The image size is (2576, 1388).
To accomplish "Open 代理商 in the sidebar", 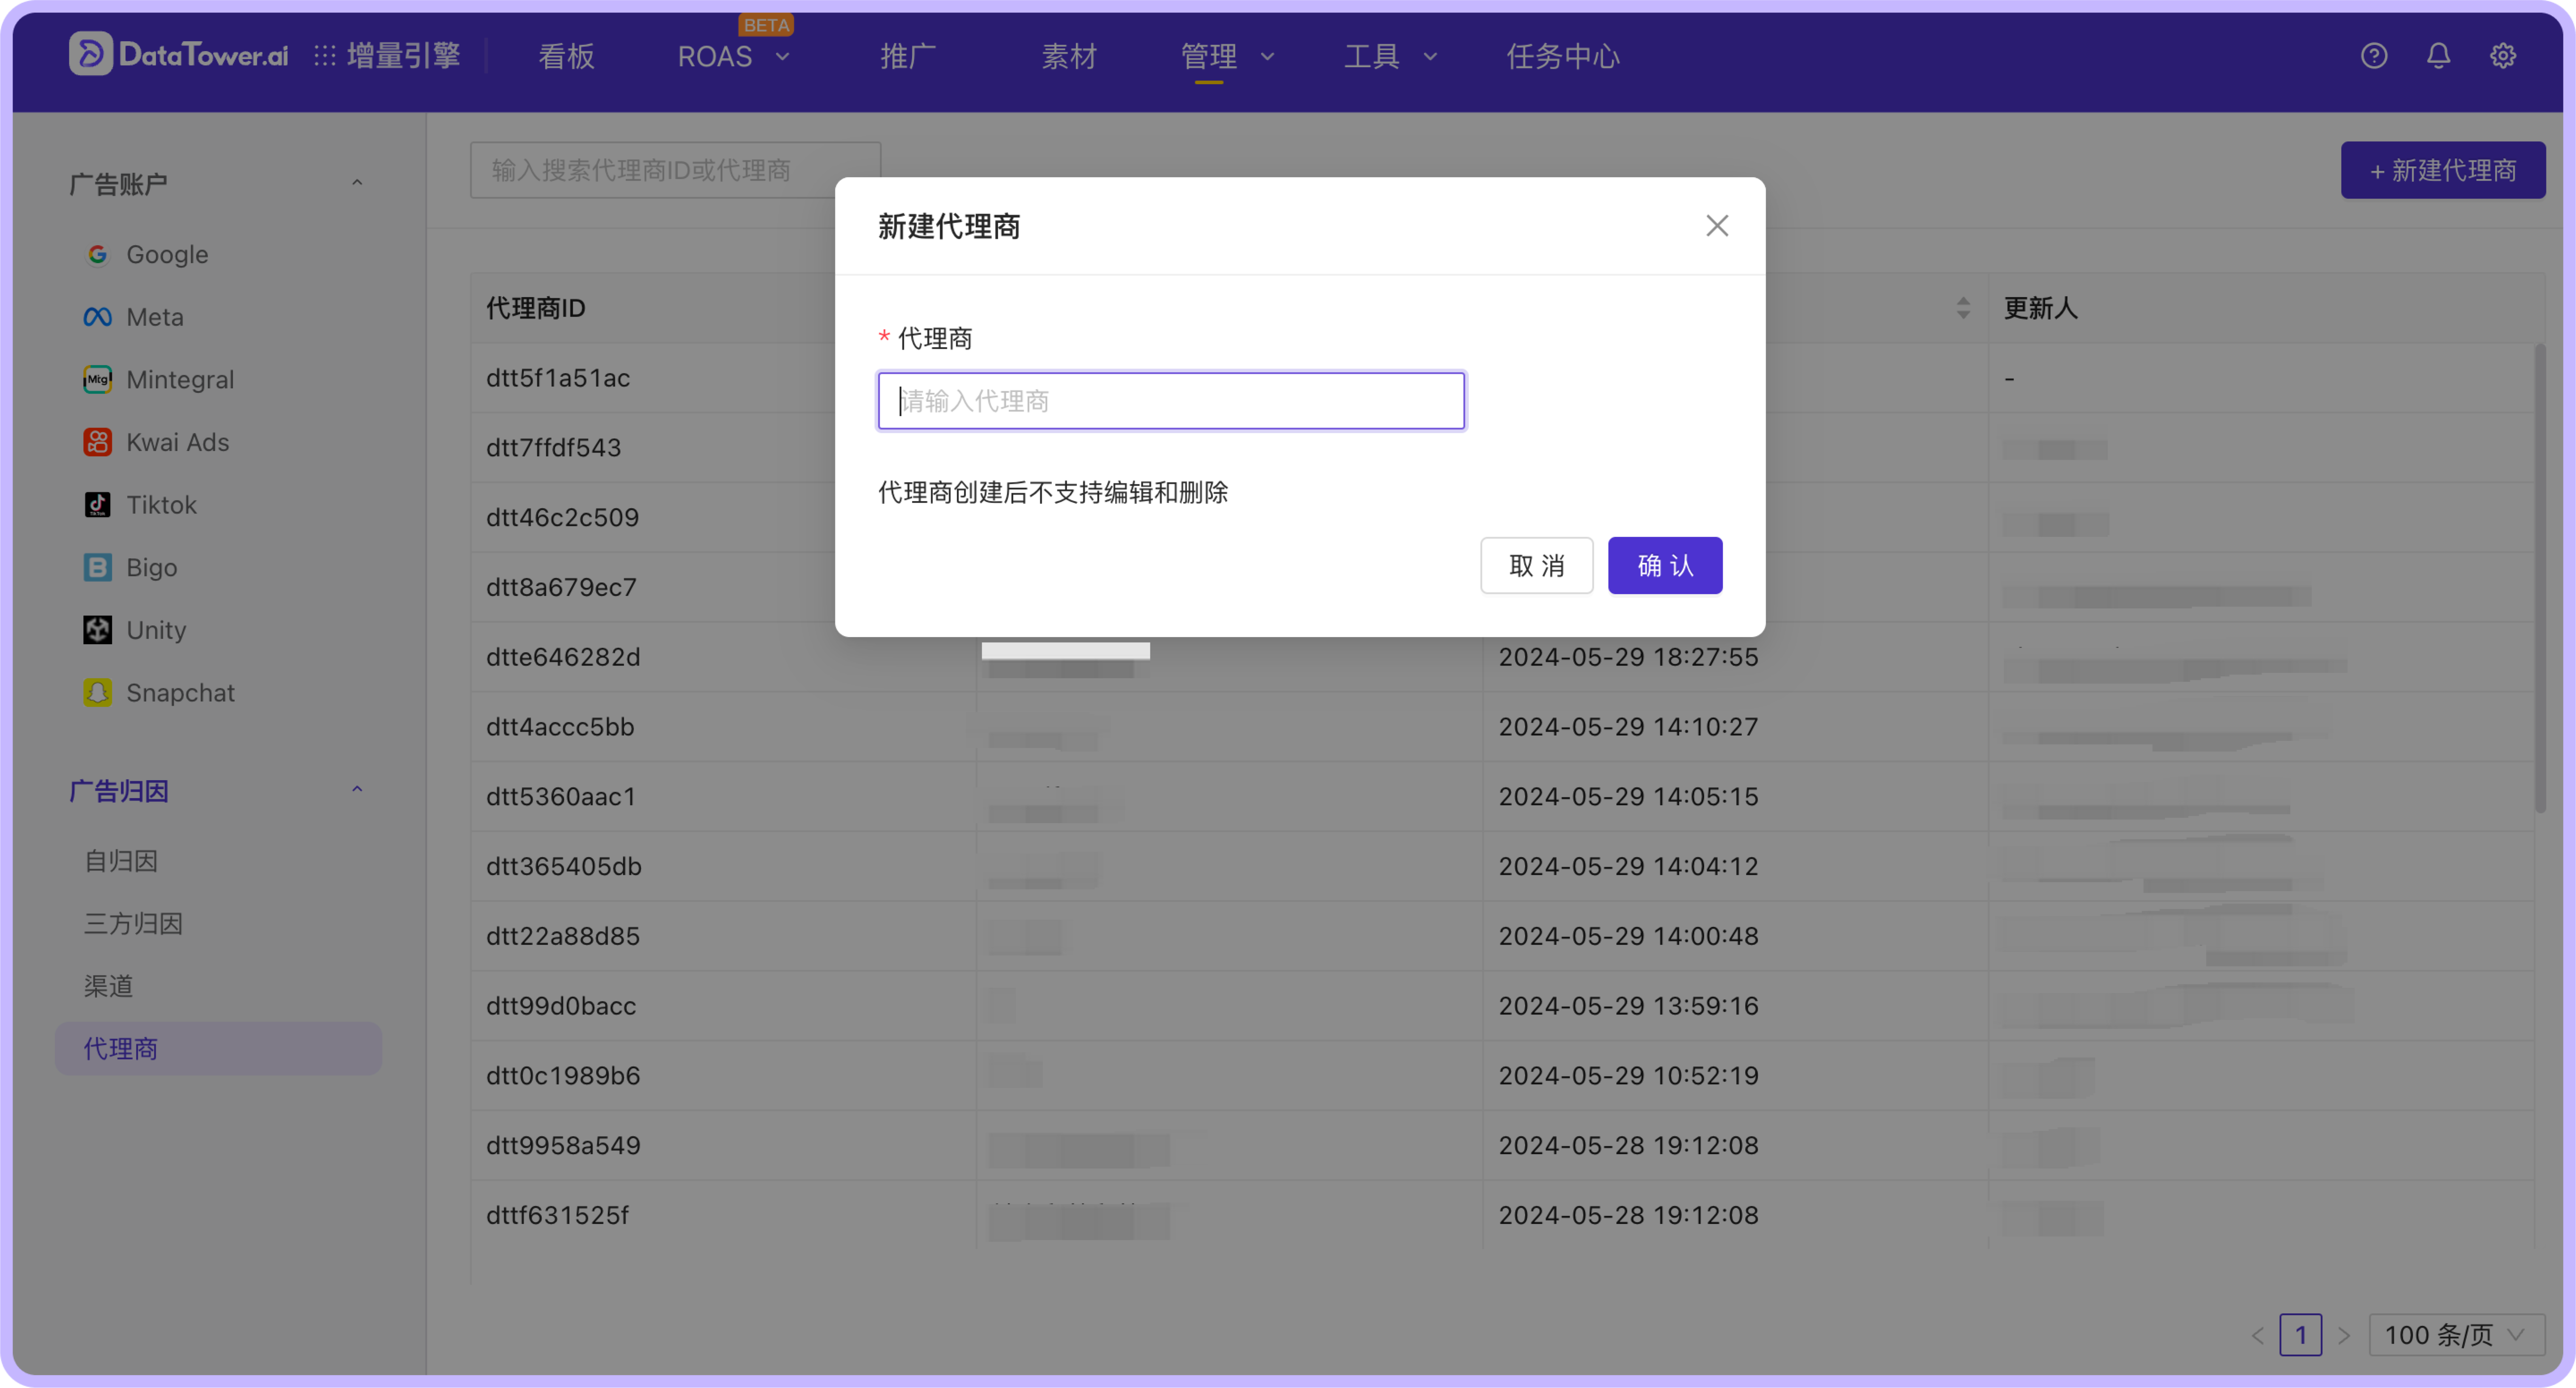I will pos(218,1049).
